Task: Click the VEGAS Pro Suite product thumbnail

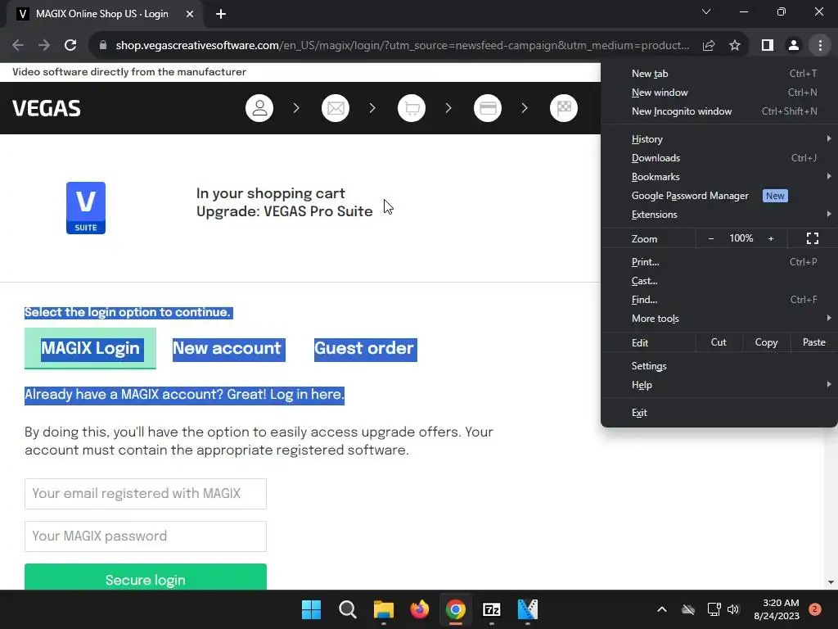Action: click(x=85, y=208)
